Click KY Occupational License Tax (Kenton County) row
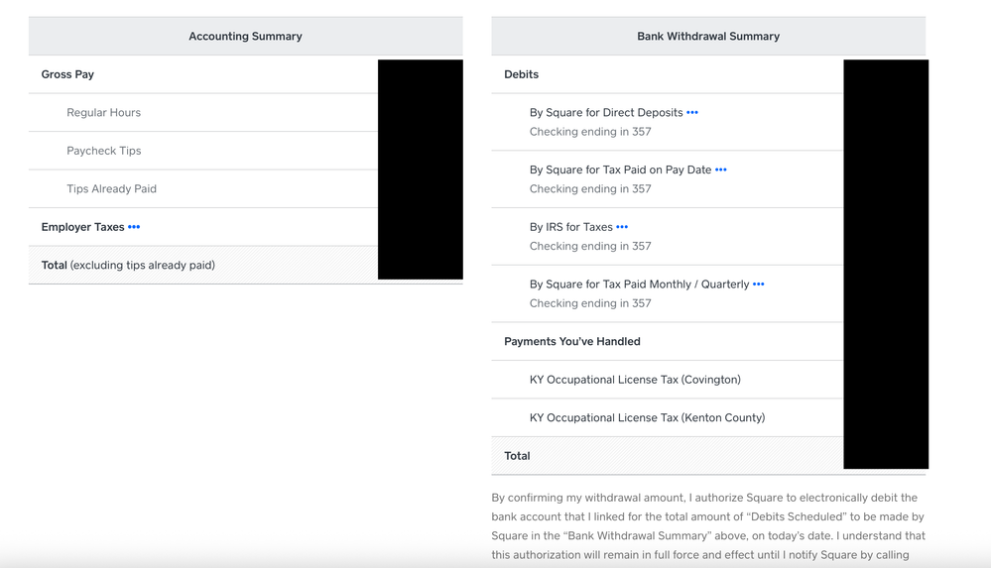Viewport: 991px width, 568px height. click(x=647, y=417)
